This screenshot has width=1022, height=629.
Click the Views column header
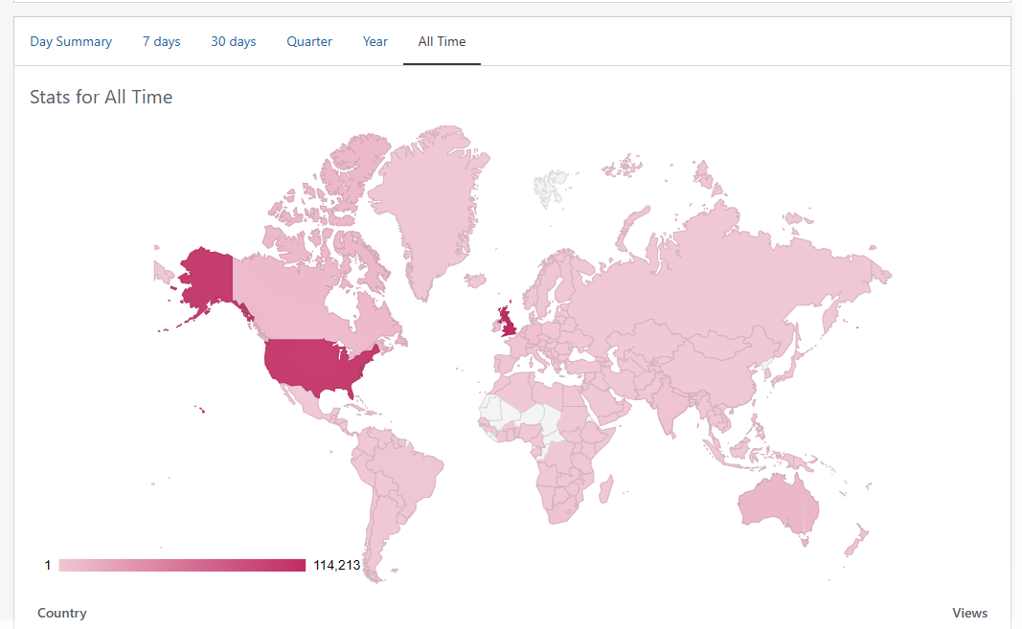click(969, 613)
